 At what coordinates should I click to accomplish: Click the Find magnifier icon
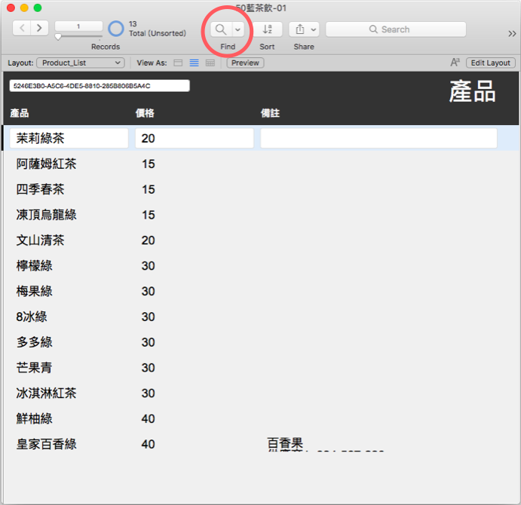[x=221, y=29]
